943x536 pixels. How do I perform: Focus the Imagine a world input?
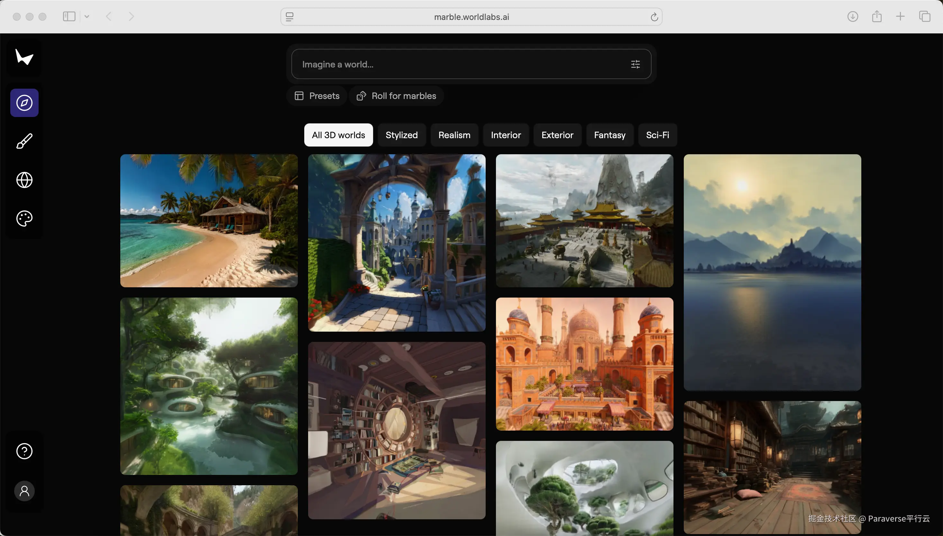pos(461,64)
